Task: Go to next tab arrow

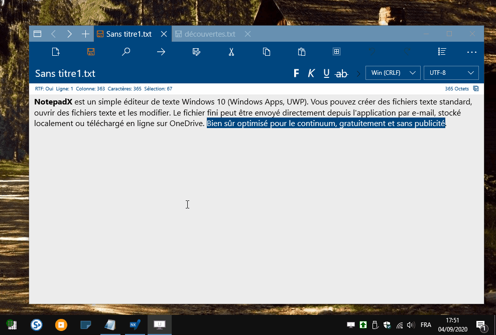Action: [69, 34]
